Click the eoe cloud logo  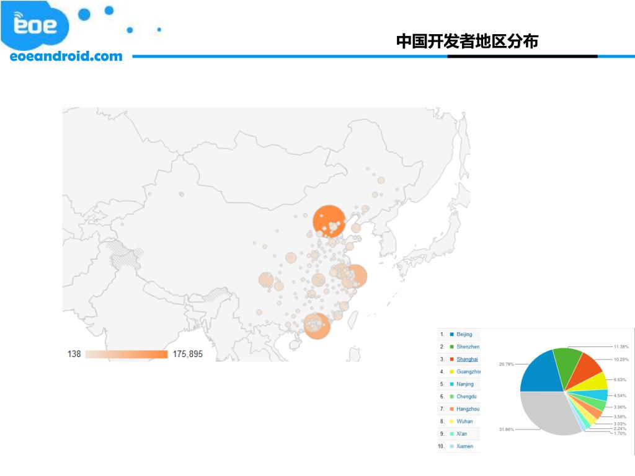(x=35, y=25)
